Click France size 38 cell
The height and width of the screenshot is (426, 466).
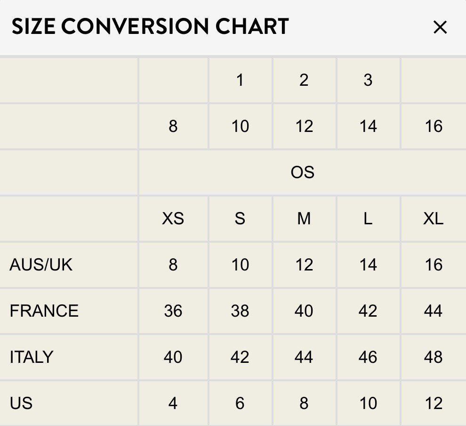tap(240, 311)
